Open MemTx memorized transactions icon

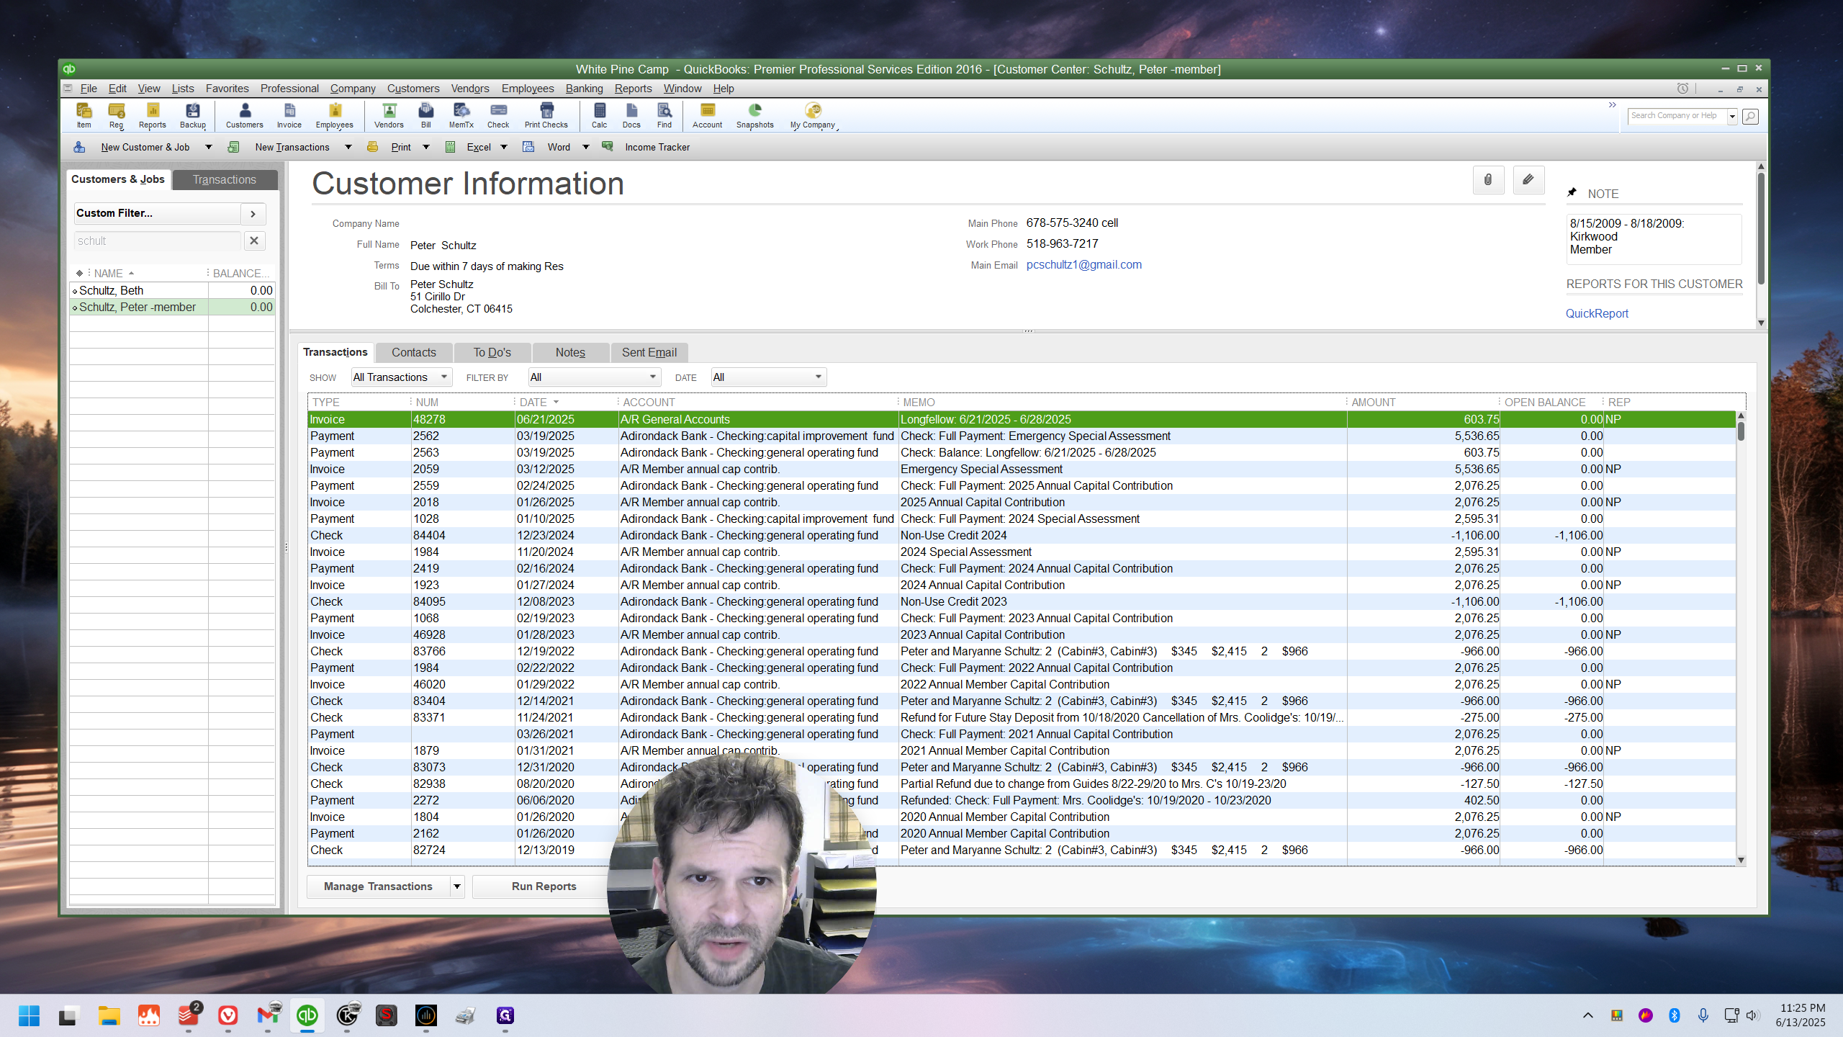tap(461, 115)
